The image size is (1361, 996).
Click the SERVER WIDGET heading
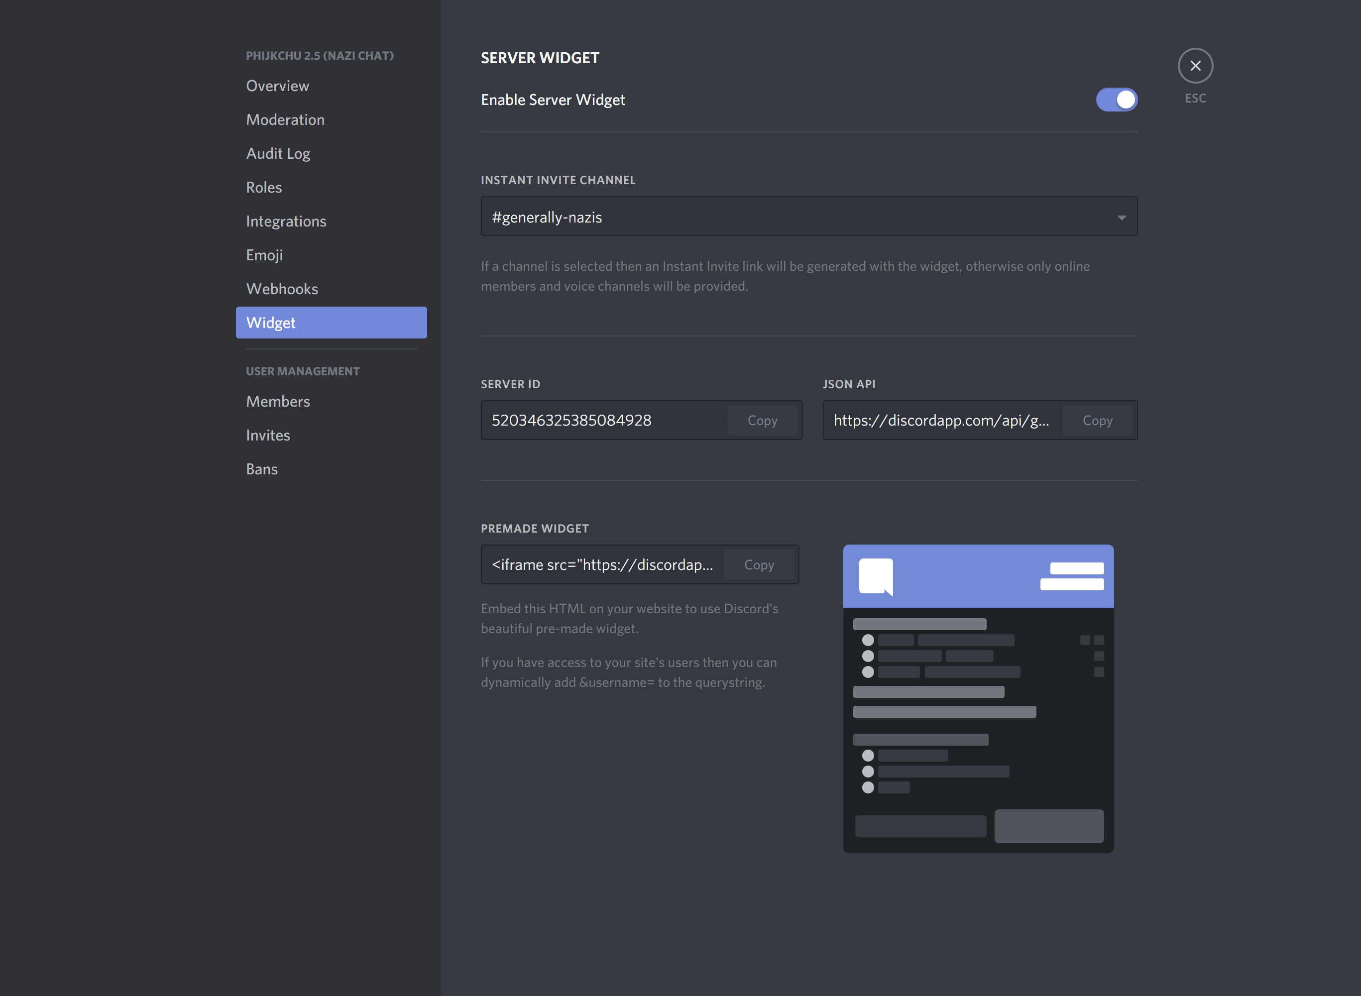(x=540, y=58)
